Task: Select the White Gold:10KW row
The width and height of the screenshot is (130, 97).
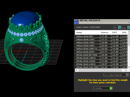Action: (x=101, y=61)
